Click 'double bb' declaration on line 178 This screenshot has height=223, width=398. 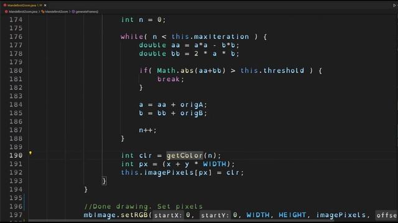[159, 54]
